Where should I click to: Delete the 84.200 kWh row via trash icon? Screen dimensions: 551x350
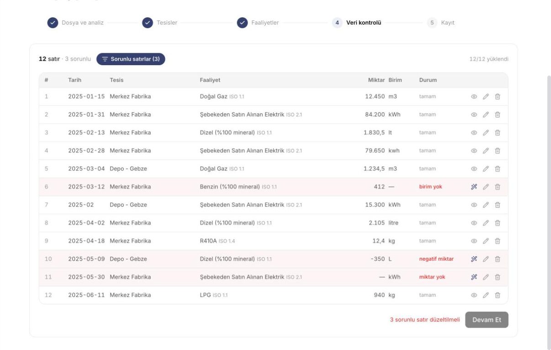(x=498, y=114)
